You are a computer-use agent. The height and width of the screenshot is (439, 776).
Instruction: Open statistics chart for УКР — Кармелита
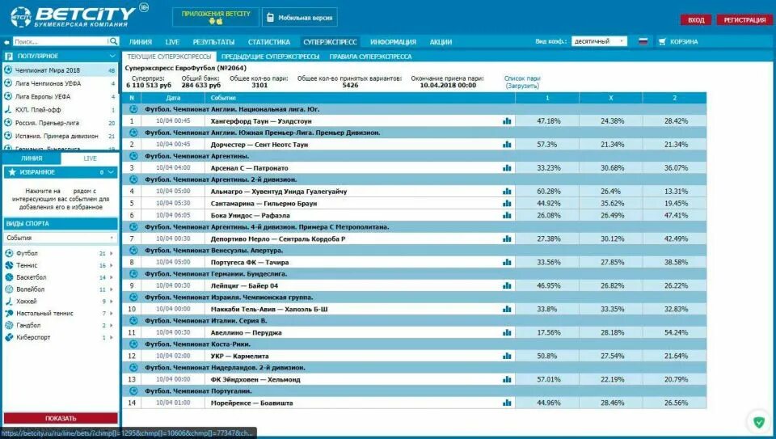pyautogui.click(x=507, y=356)
